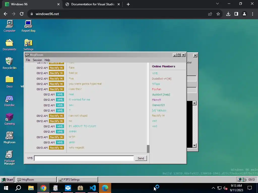This screenshot has width=258, height=193.
Task: Close the P3FS Settings window behind MsgRoom
Action: pos(195,56)
